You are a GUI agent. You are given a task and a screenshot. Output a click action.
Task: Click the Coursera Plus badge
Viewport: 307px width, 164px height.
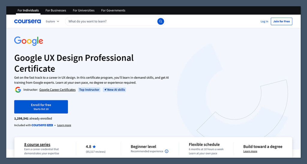pos(42,125)
